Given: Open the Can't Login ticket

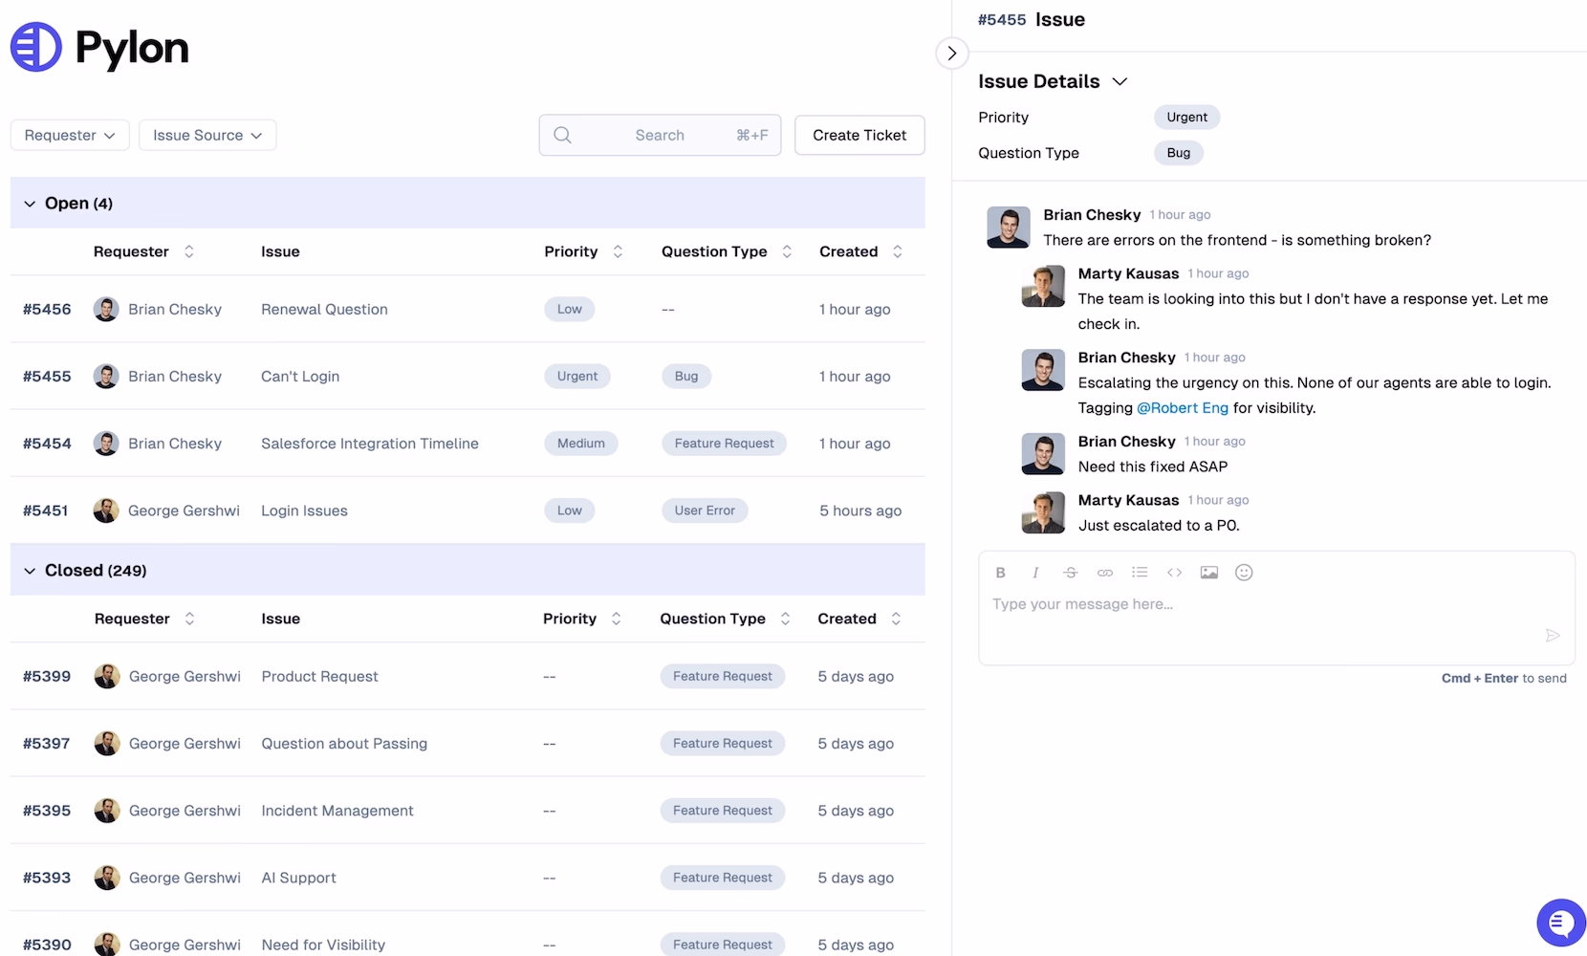Looking at the screenshot, I should coord(467,376).
